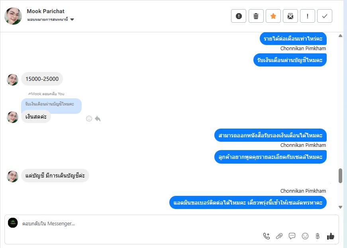React with emoji to the เงินสดค่ะ message
The width and height of the screenshot is (347, 248).
click(89, 119)
